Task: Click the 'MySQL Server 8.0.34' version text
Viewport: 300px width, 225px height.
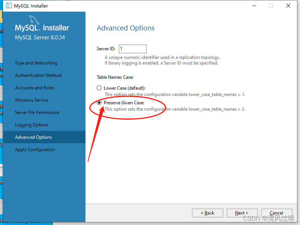Action: (x=40, y=37)
